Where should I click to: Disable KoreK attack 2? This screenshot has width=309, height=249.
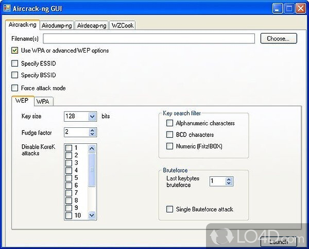tap(69, 156)
